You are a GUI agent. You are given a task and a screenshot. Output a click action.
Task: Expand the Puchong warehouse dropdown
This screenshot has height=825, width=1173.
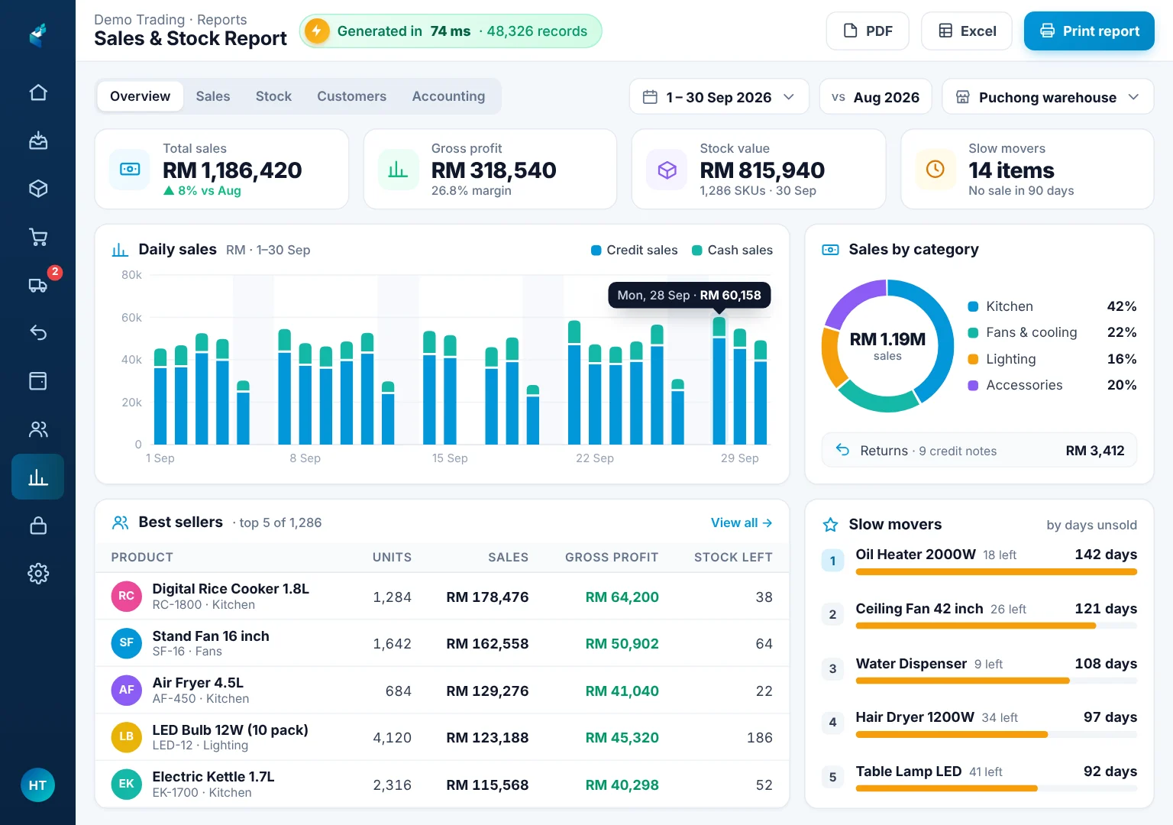(1048, 97)
